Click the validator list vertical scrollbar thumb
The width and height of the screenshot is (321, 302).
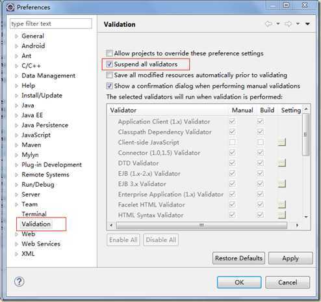[306, 135]
